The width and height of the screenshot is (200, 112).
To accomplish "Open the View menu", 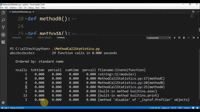I will (x=20, y=7).
